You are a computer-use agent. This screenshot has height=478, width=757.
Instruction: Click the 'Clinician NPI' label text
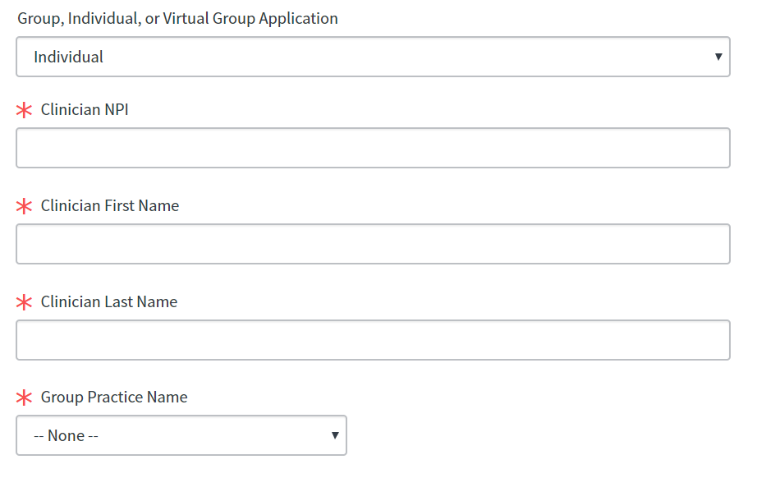click(85, 109)
